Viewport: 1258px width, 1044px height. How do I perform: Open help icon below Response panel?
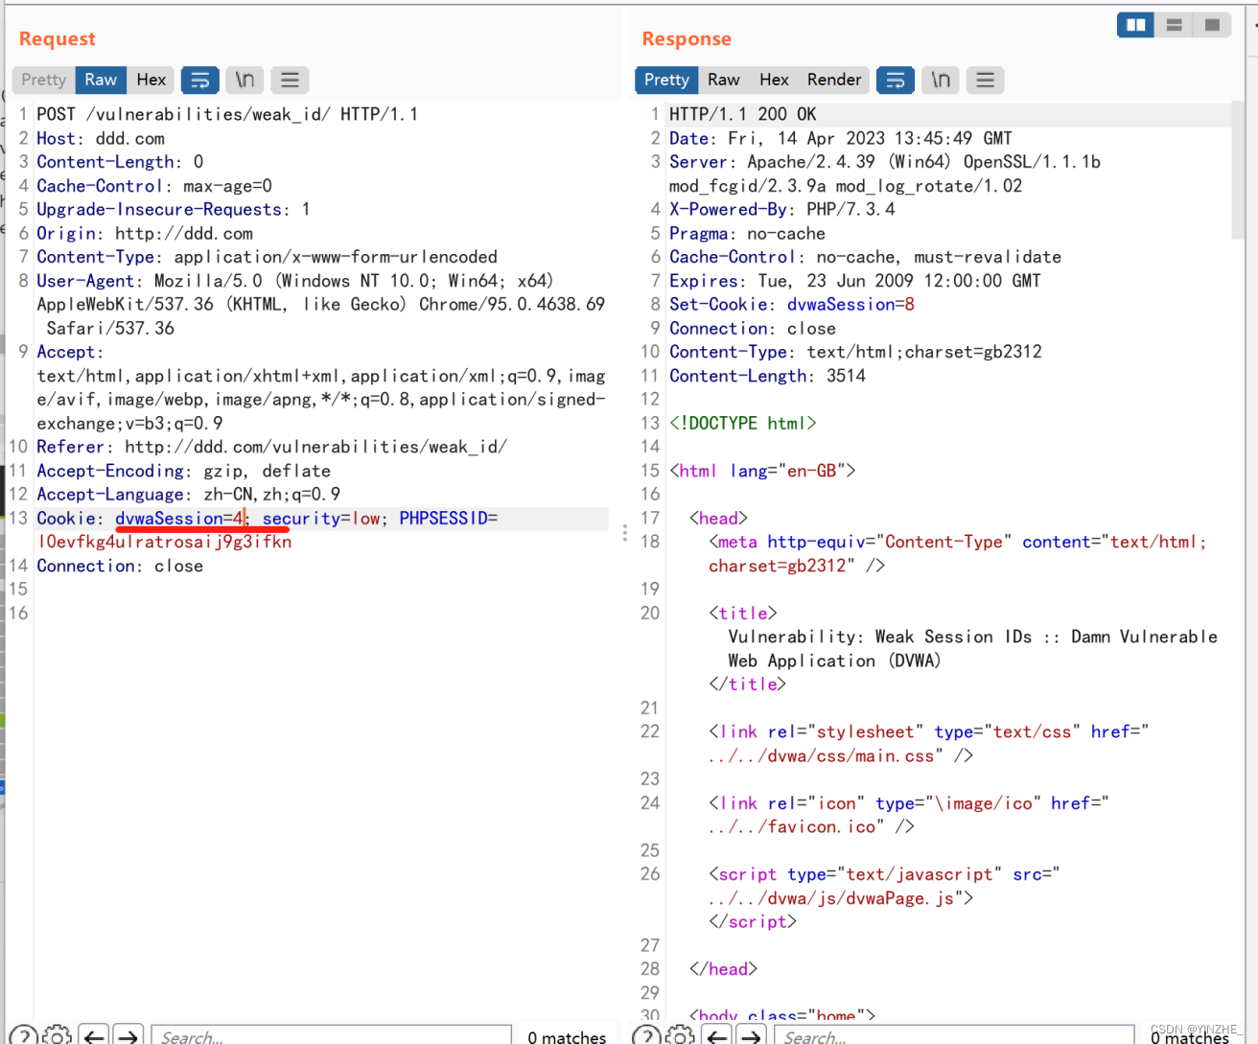pos(647,1035)
